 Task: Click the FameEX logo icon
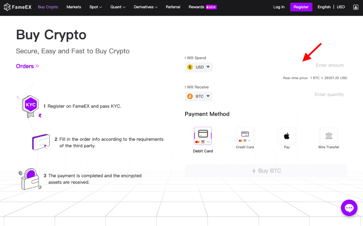(7, 7)
